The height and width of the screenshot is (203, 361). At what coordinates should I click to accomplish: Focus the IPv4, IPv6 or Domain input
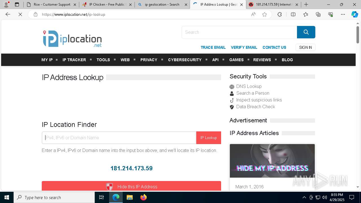pyautogui.click(x=119, y=138)
